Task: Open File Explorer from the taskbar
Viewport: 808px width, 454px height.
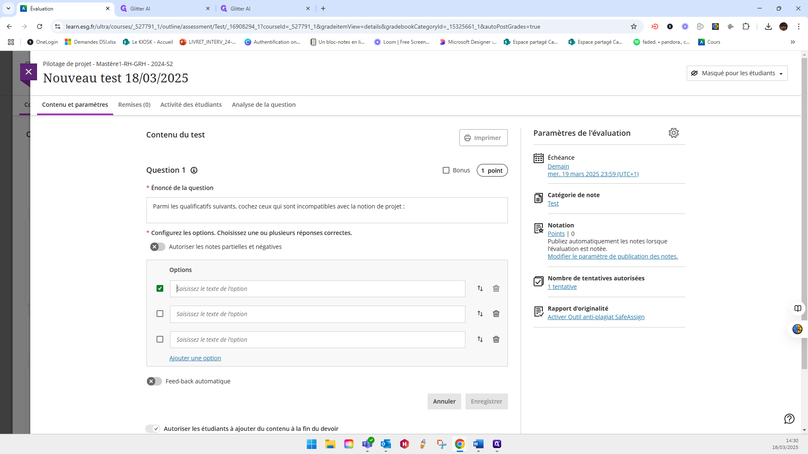Action: pos(330,444)
